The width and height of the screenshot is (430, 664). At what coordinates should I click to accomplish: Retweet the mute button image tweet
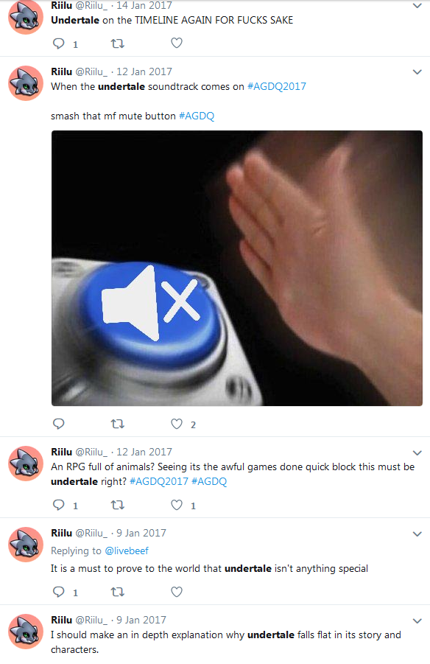pos(117,424)
